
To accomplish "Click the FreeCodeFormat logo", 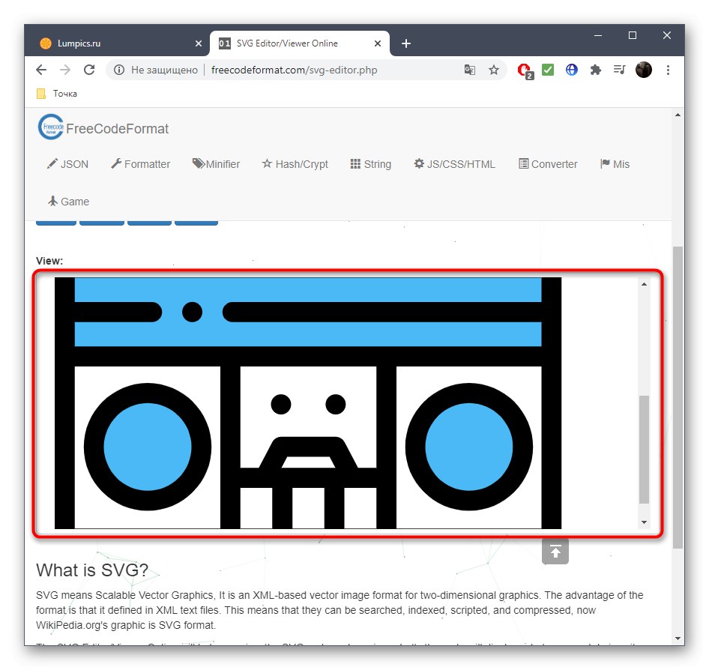I will click(103, 127).
